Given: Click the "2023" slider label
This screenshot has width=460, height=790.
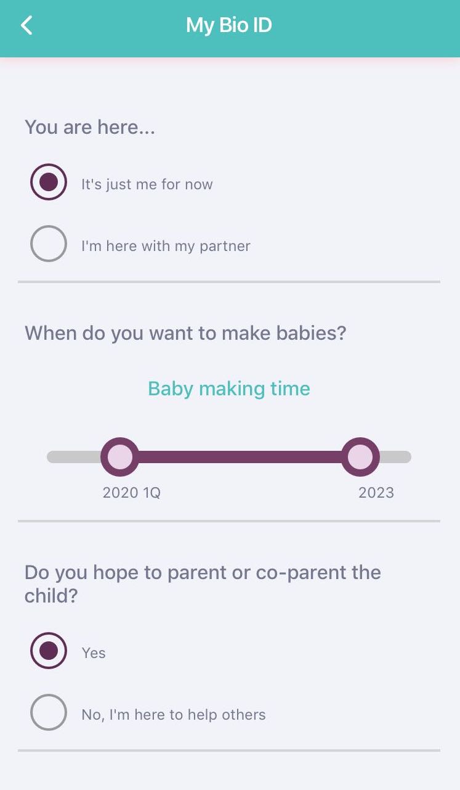Looking at the screenshot, I should tap(376, 493).
